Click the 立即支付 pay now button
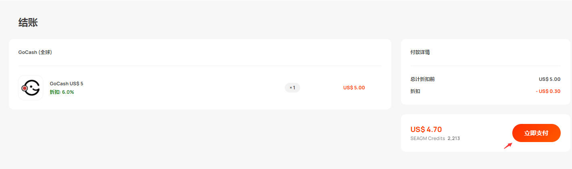Screen dimensions: 572x169 click(537, 133)
